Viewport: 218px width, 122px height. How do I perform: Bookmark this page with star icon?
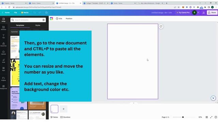(x=178, y=7)
